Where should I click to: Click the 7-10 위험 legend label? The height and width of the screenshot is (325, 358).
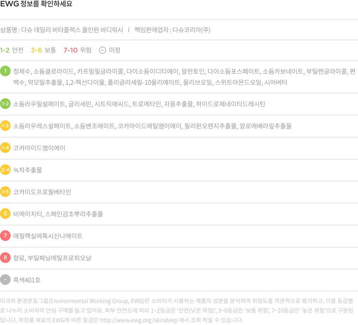(x=77, y=50)
